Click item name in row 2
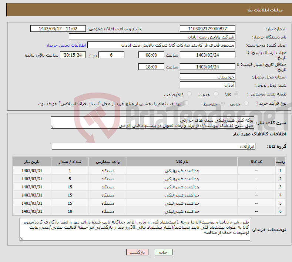This screenshot has width=292, height=262. point(182,179)
